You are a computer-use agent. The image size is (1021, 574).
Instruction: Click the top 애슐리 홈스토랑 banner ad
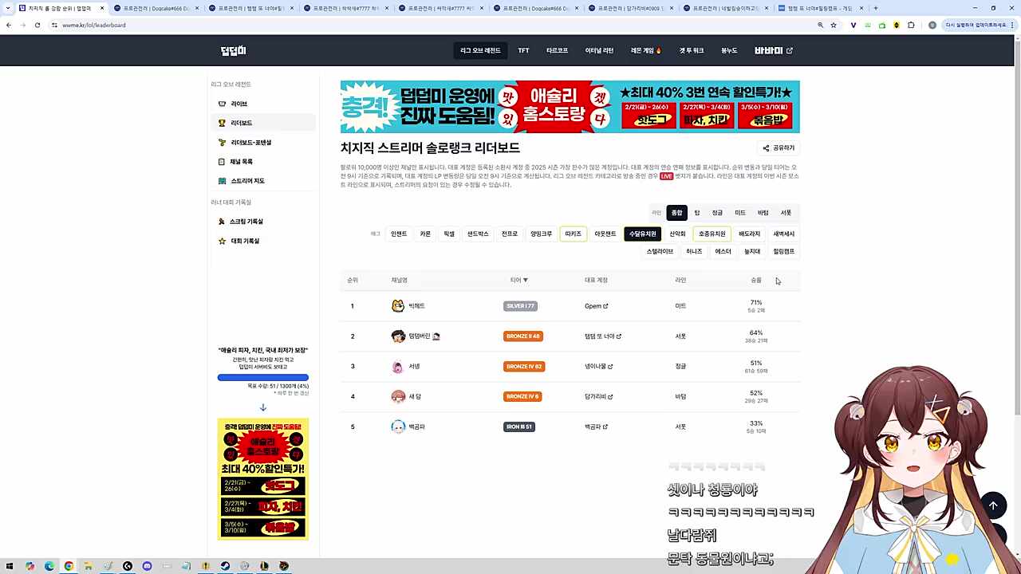(x=570, y=107)
